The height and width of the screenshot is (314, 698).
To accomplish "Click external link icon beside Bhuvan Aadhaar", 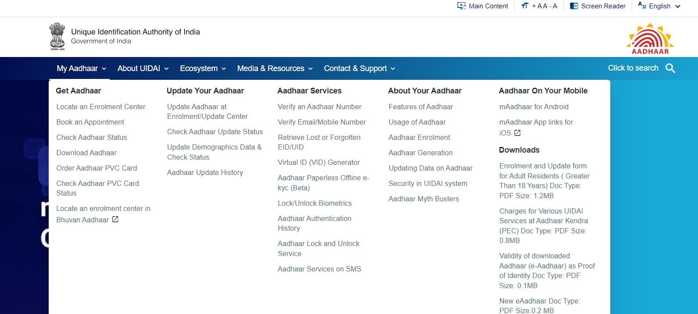I will [x=115, y=219].
